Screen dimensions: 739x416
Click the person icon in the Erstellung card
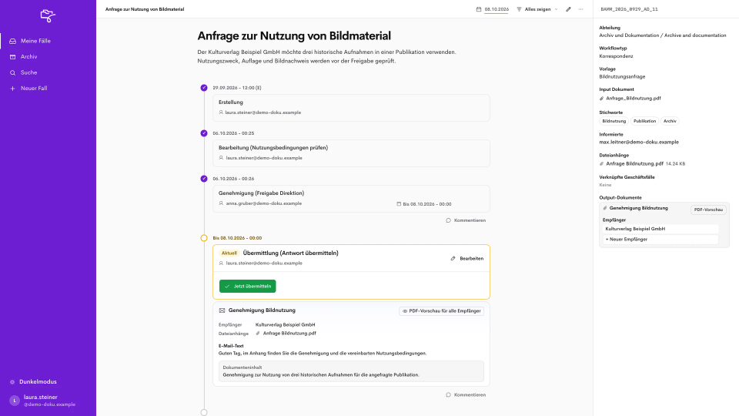pyautogui.click(x=221, y=112)
